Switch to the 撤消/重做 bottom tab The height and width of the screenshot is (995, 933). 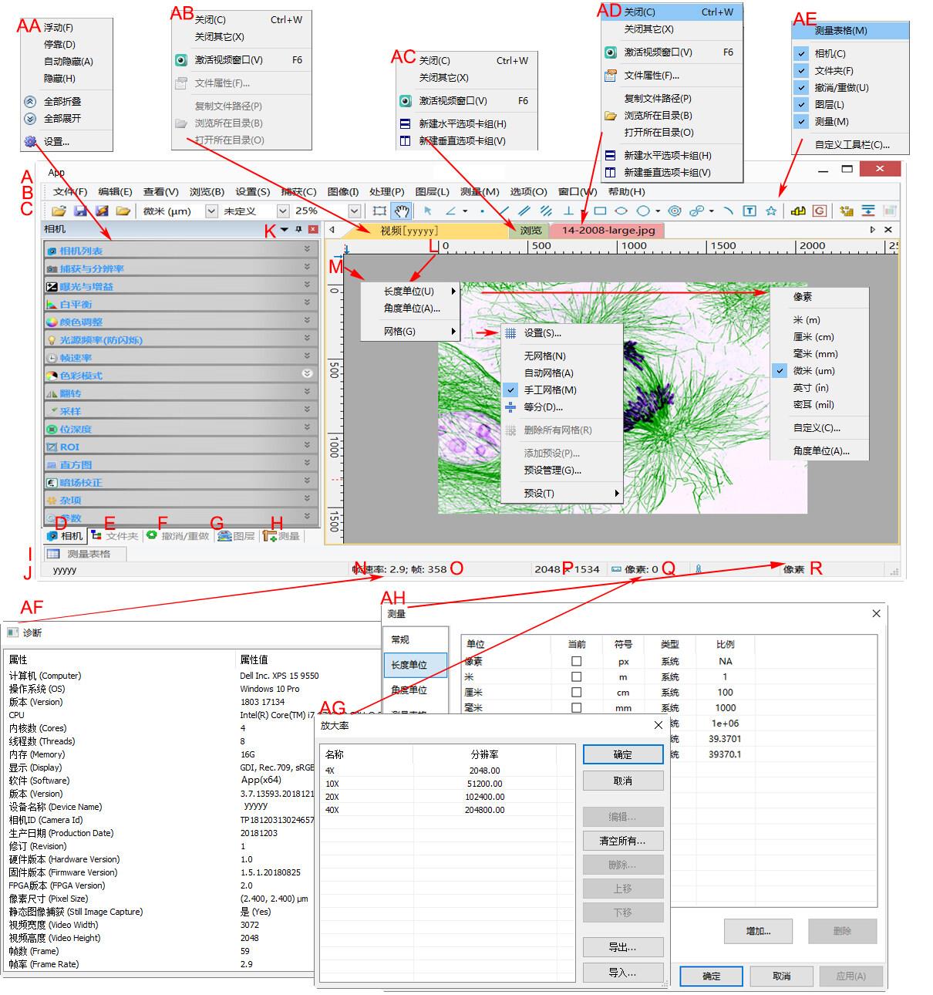(x=178, y=536)
